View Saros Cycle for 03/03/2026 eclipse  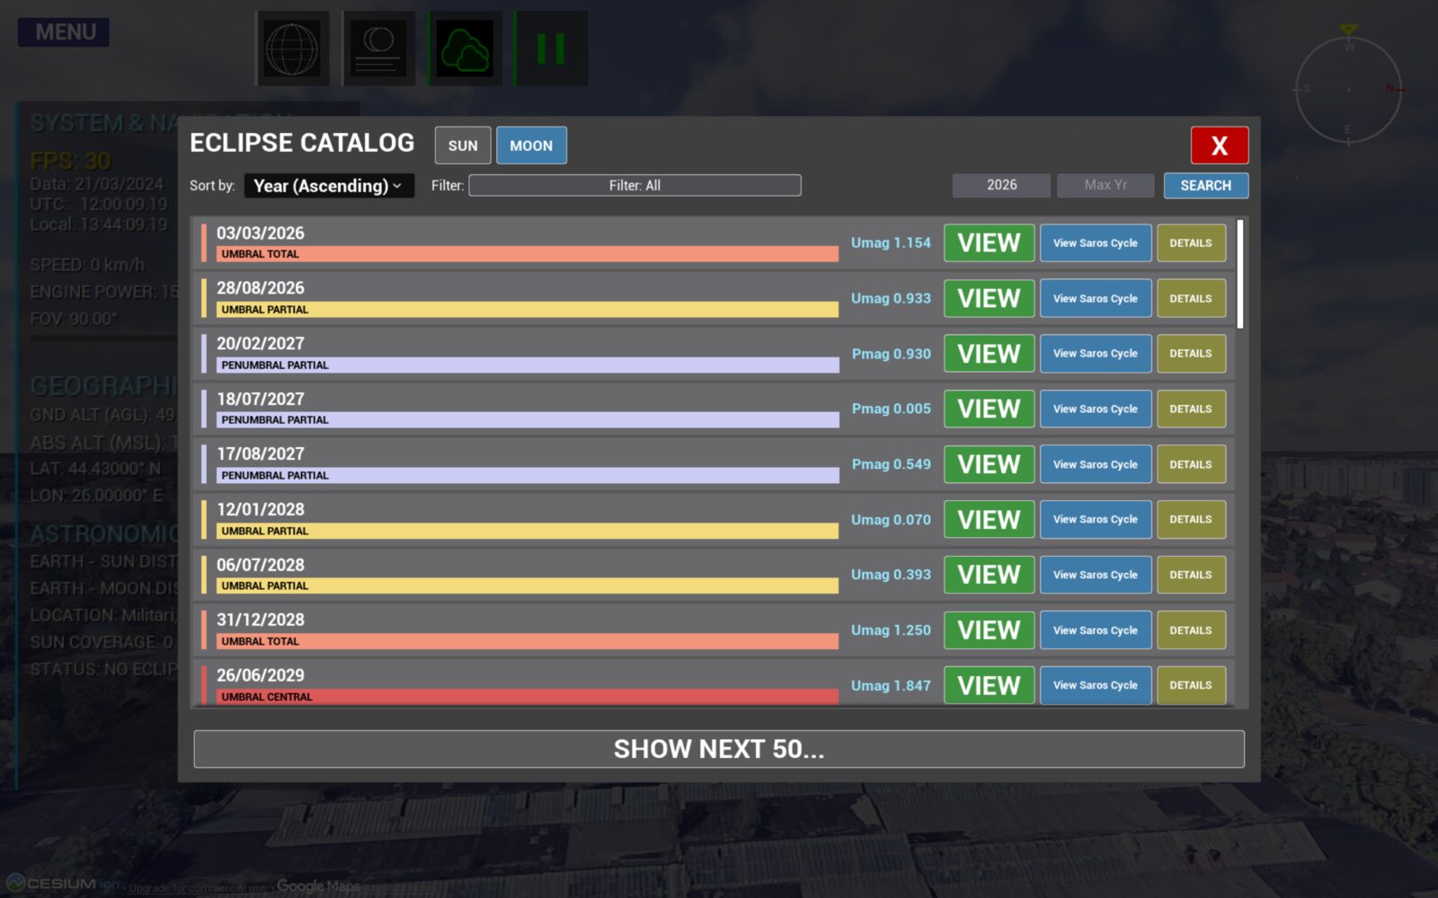point(1096,243)
